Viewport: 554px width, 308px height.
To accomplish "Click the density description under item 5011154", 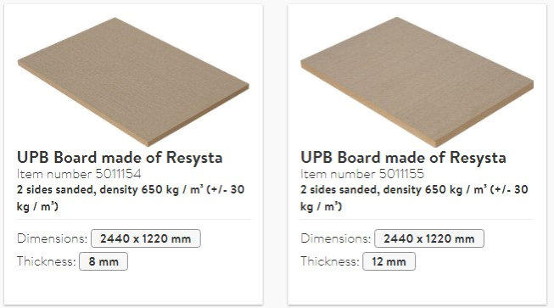I will 131,198.
